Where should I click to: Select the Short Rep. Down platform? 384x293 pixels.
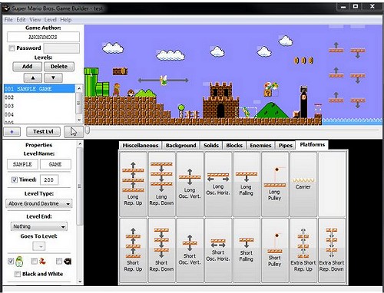coord(161,250)
